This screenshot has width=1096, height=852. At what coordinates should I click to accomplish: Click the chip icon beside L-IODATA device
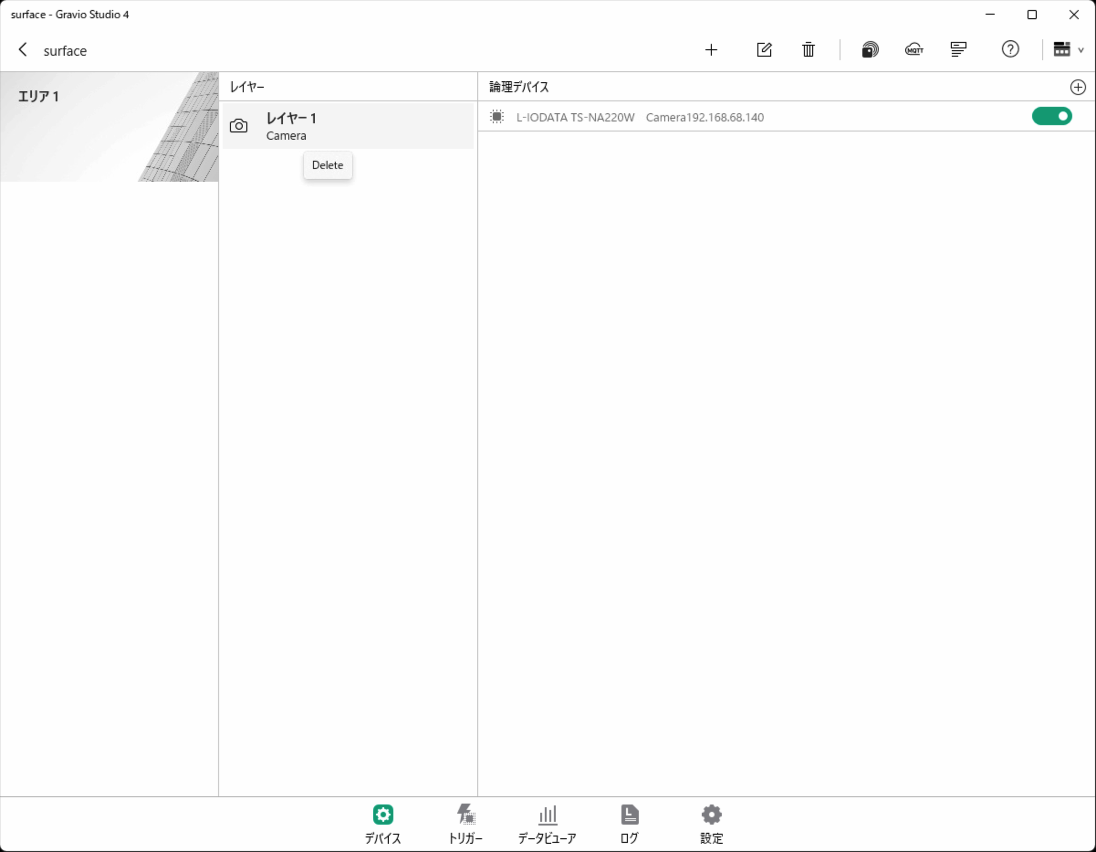coord(496,117)
